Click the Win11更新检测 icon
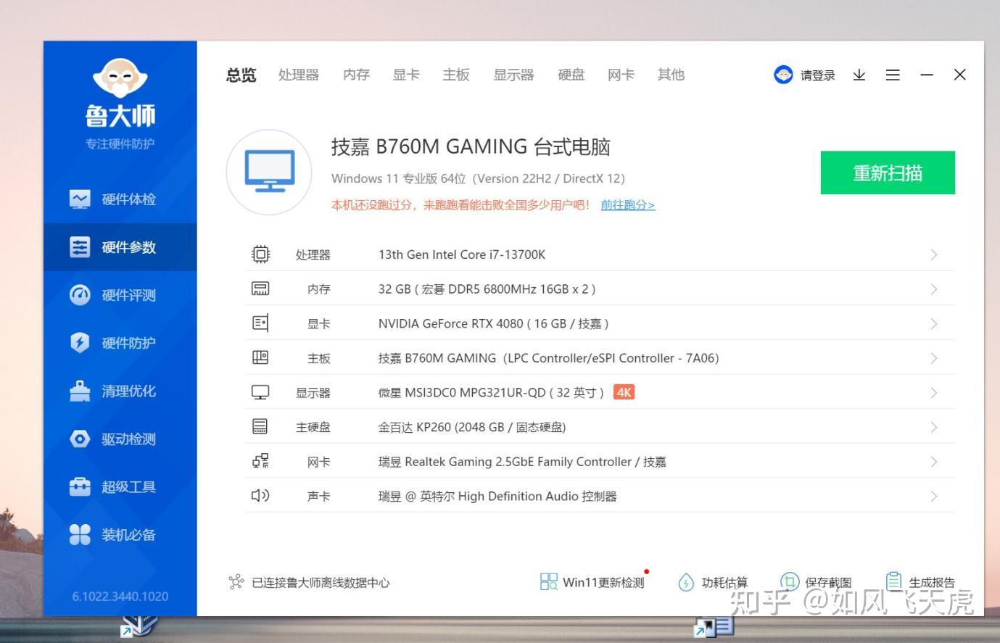 (x=549, y=581)
